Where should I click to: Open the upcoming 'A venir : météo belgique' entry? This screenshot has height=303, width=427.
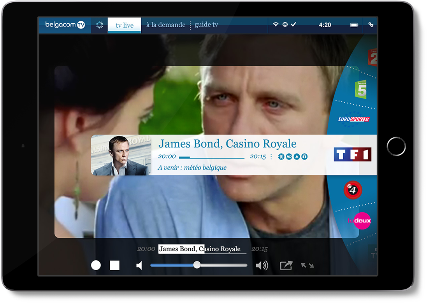click(x=192, y=167)
